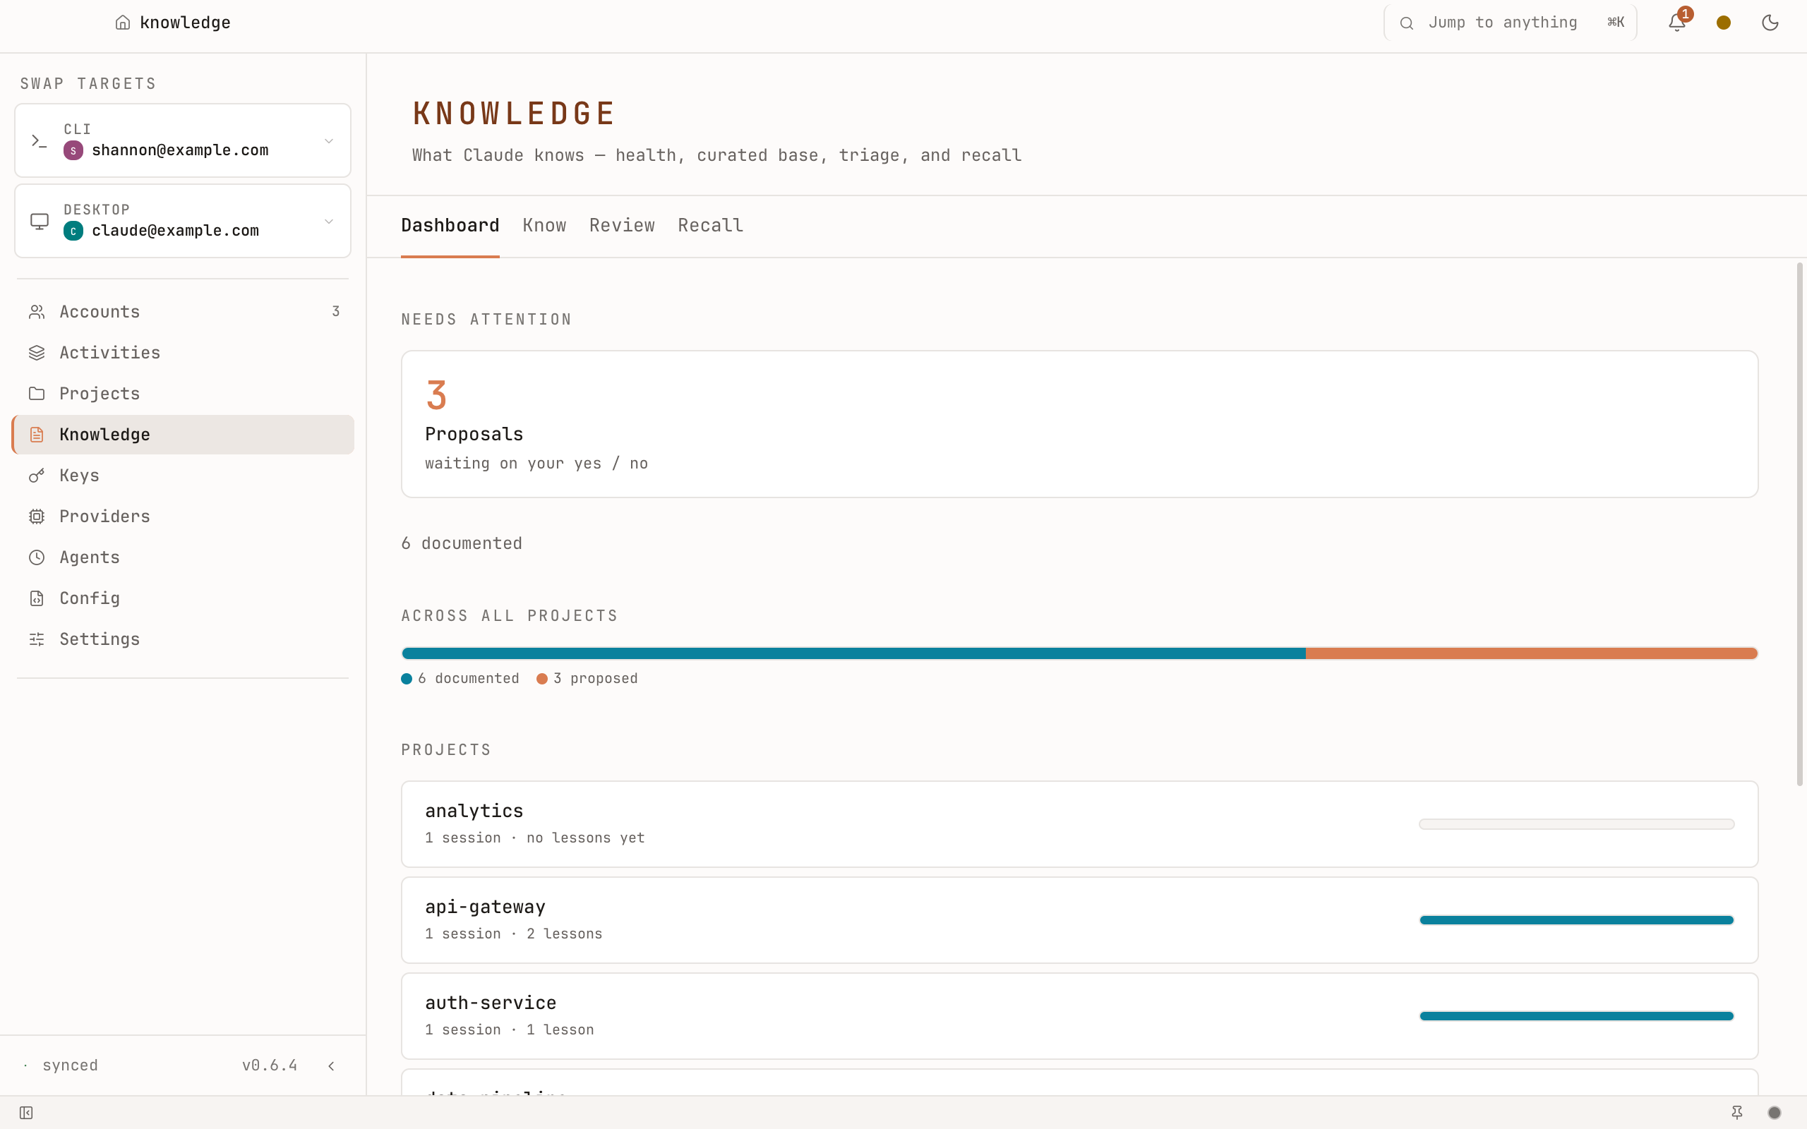Screen dimensions: 1807x1129
Task: Toggle the sidebar panel icon at bottom left
Action: 26,1113
